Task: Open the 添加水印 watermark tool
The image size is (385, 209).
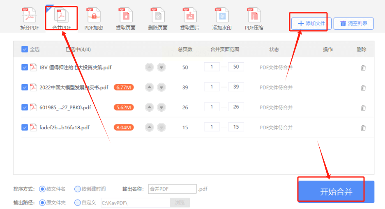Action: pyautogui.click(x=222, y=19)
